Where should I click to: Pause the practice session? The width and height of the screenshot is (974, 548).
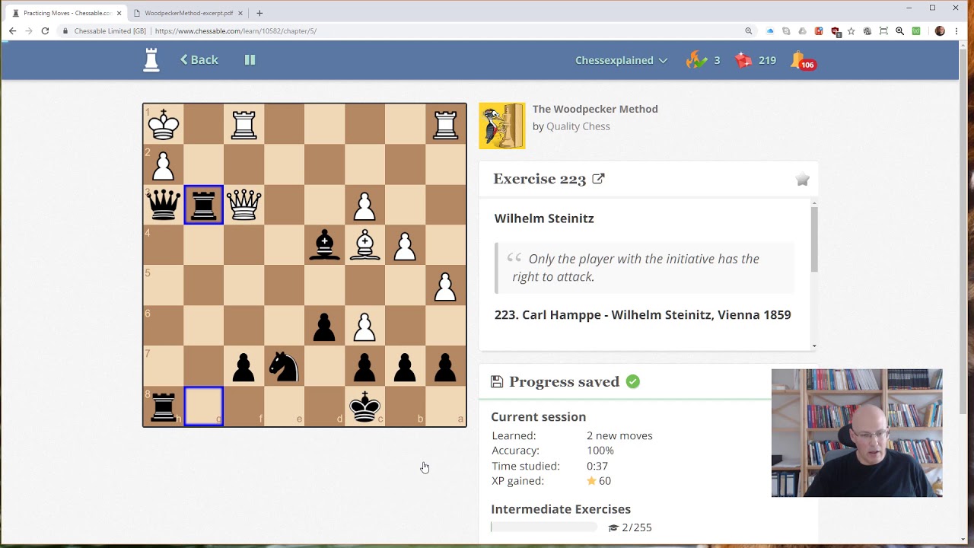[250, 60]
